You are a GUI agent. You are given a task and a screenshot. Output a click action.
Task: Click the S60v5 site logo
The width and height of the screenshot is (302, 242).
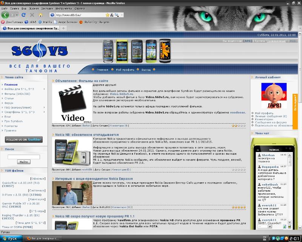point(40,51)
